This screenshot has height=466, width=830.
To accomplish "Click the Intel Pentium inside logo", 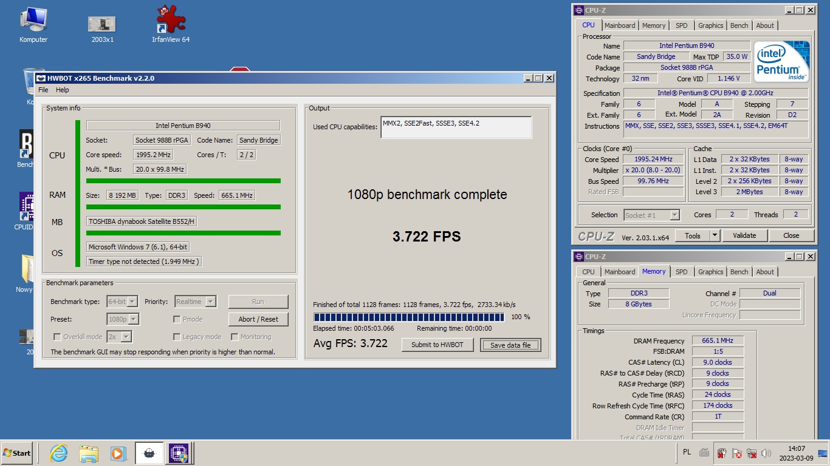I will tap(781, 62).
